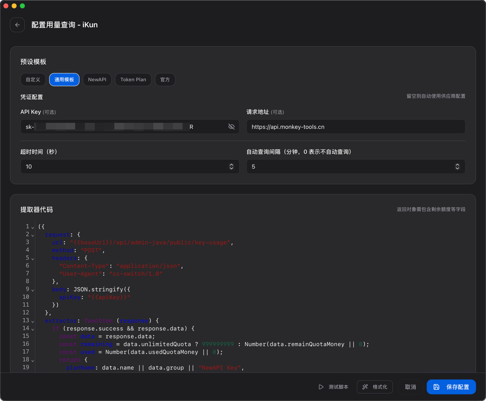Click the "NewAPI Key" string on line 19
Viewport: 486px width, 401px height.
219,368
